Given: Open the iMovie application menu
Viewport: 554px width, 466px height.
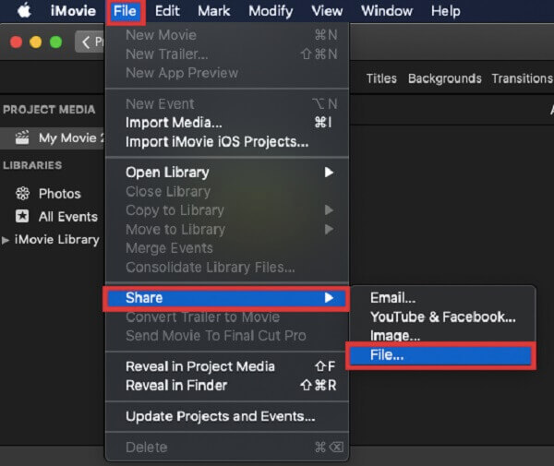Looking at the screenshot, I should tap(73, 11).
